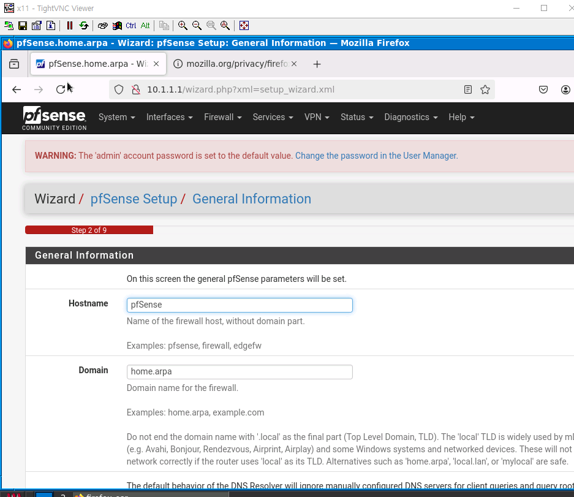Toggle reader view icon
The height and width of the screenshot is (497, 574).
click(468, 89)
